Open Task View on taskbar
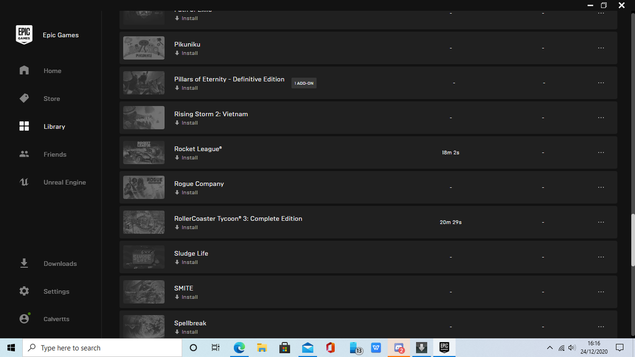This screenshot has height=357, width=635. [216, 348]
